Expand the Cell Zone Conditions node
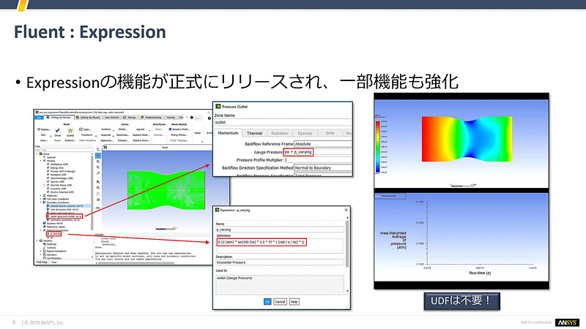This screenshot has width=586, height=329. pos(41,199)
